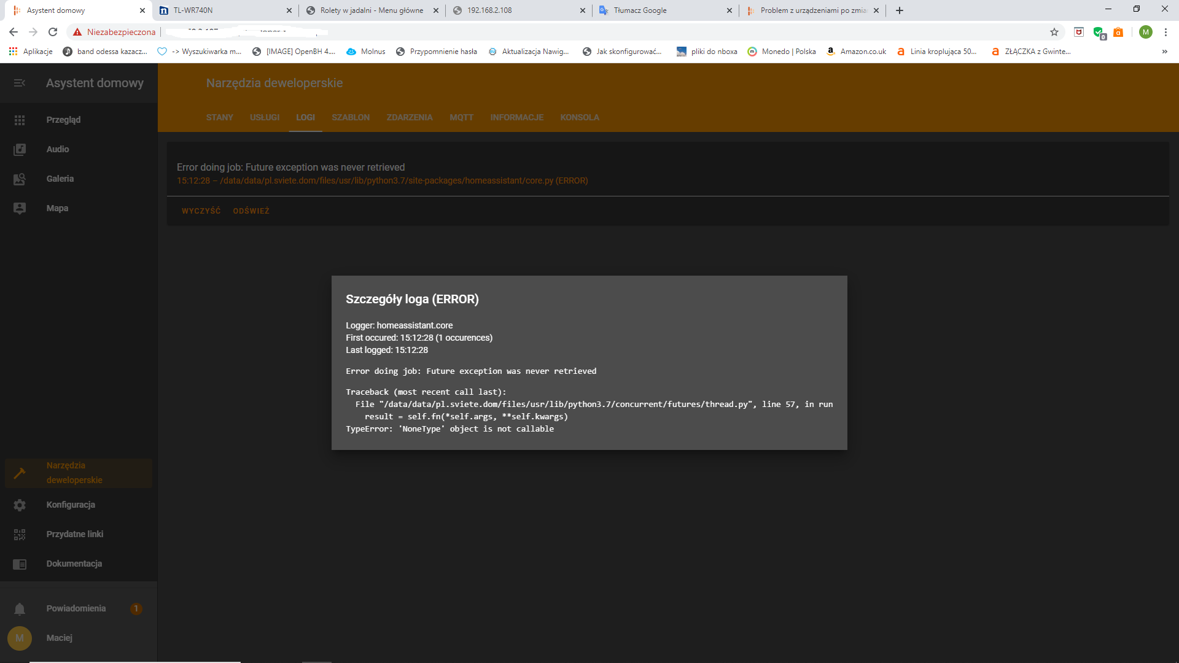Open the Mapa sidebar icon
This screenshot has height=663, width=1179.
coord(20,208)
